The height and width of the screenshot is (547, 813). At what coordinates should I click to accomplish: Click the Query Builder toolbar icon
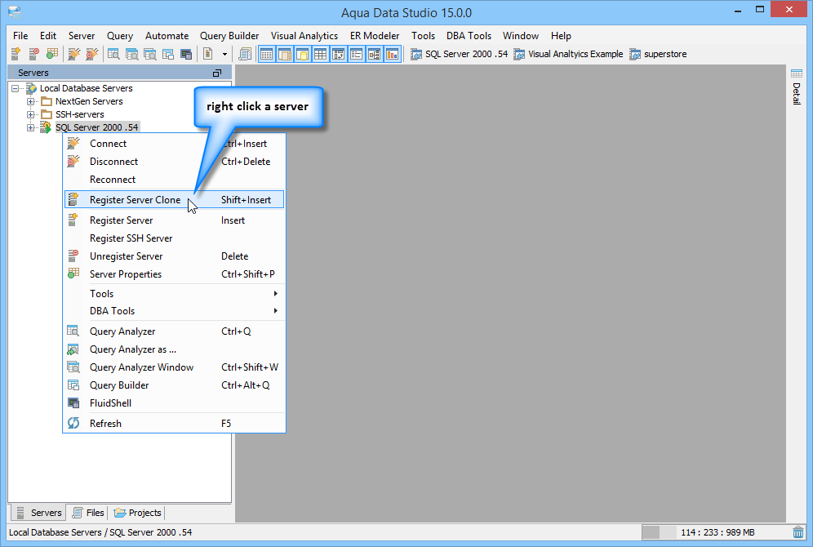tap(168, 54)
